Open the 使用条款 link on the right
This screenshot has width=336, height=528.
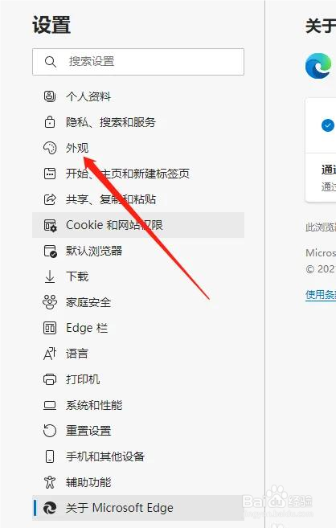(x=321, y=295)
